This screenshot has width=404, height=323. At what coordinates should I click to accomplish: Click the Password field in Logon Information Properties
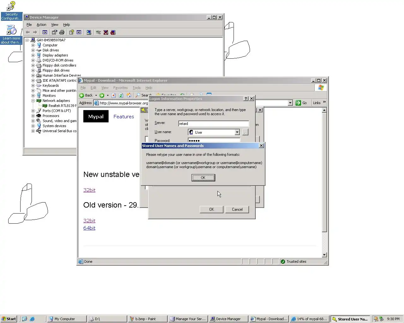[x=214, y=140]
